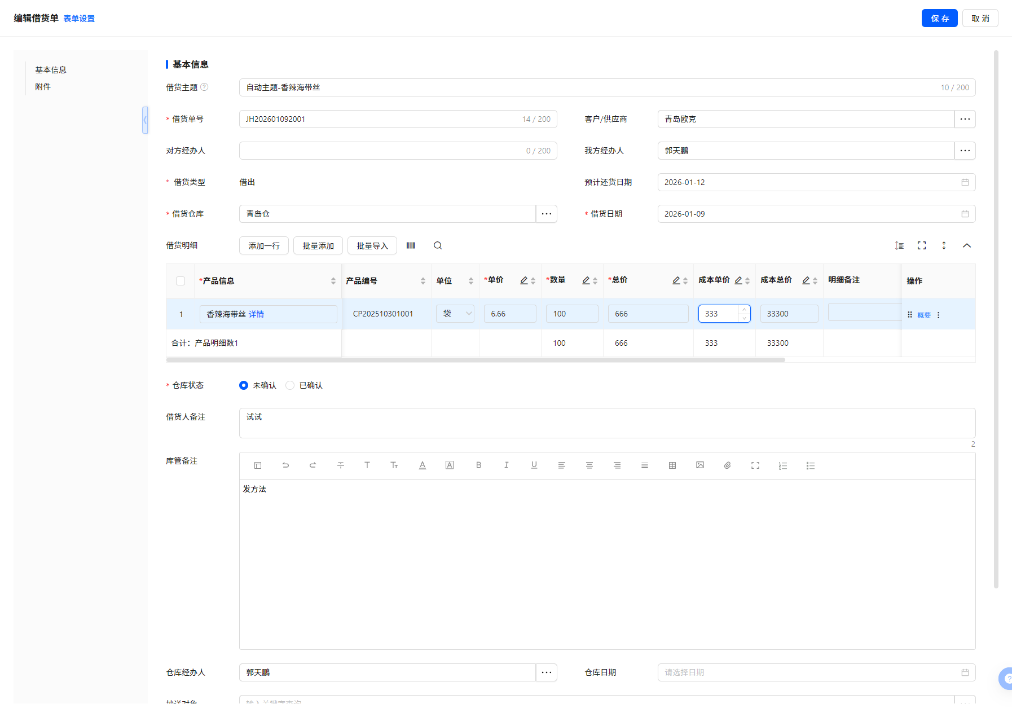This screenshot has width=1012, height=717.
Task: Insert an image in the 库管备注 editor
Action: [x=700, y=465]
